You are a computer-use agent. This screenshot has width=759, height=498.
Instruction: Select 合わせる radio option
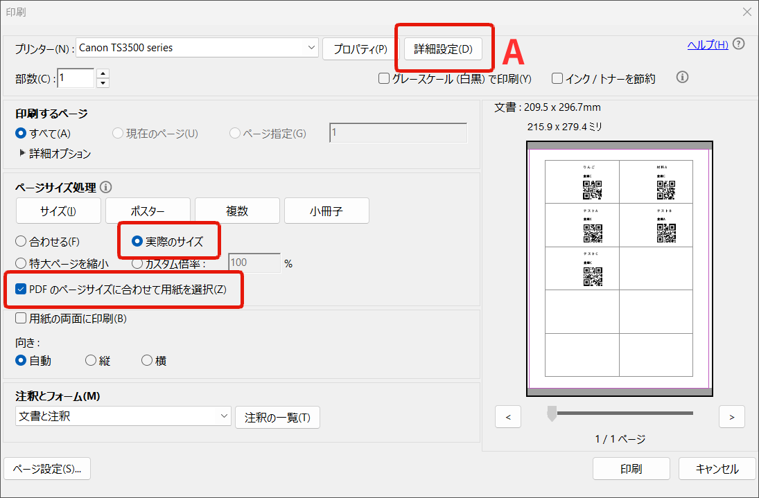21,241
